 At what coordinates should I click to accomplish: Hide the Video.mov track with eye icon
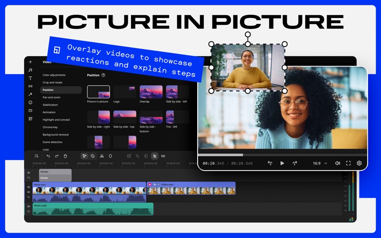coord(29,187)
